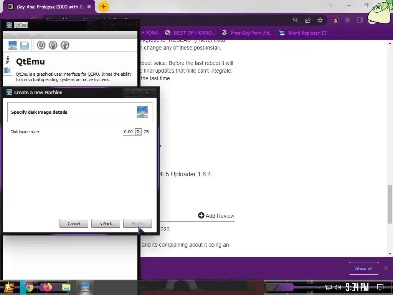Viewport: 393px width, 295px height.
Task: Click the QtEmu taskbar icon
Action: click(85, 287)
